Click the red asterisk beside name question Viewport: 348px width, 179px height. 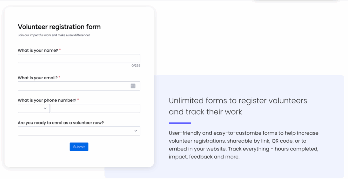60,50
